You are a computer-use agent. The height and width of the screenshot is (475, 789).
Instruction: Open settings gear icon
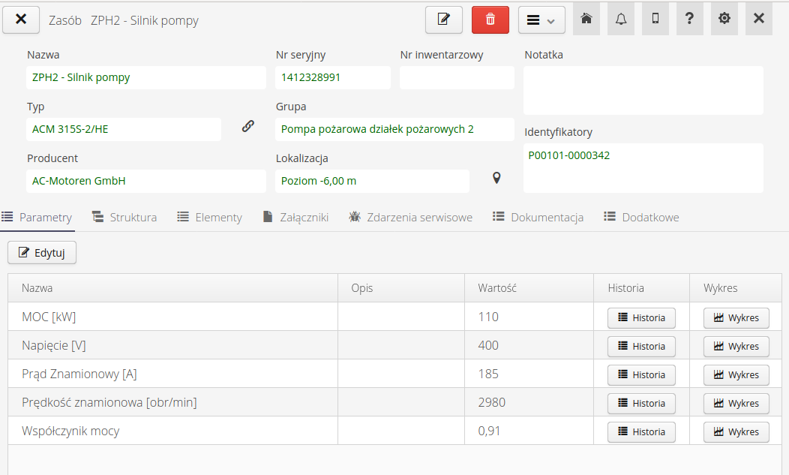pos(724,19)
